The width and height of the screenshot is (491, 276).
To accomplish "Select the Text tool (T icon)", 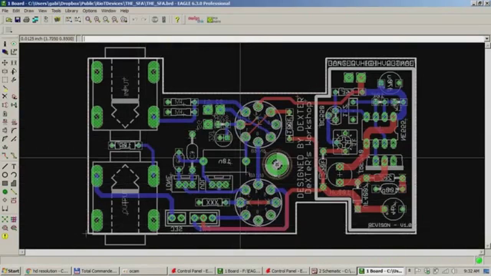I will click(14, 166).
